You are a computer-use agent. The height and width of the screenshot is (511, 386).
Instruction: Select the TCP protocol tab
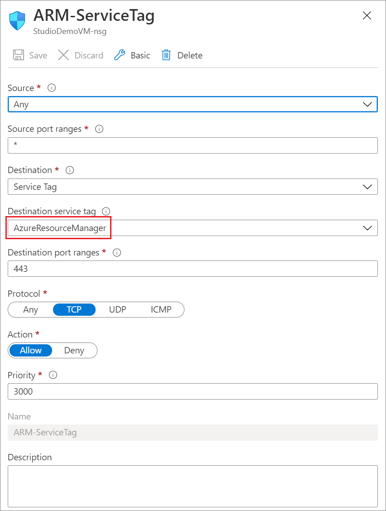click(x=74, y=309)
